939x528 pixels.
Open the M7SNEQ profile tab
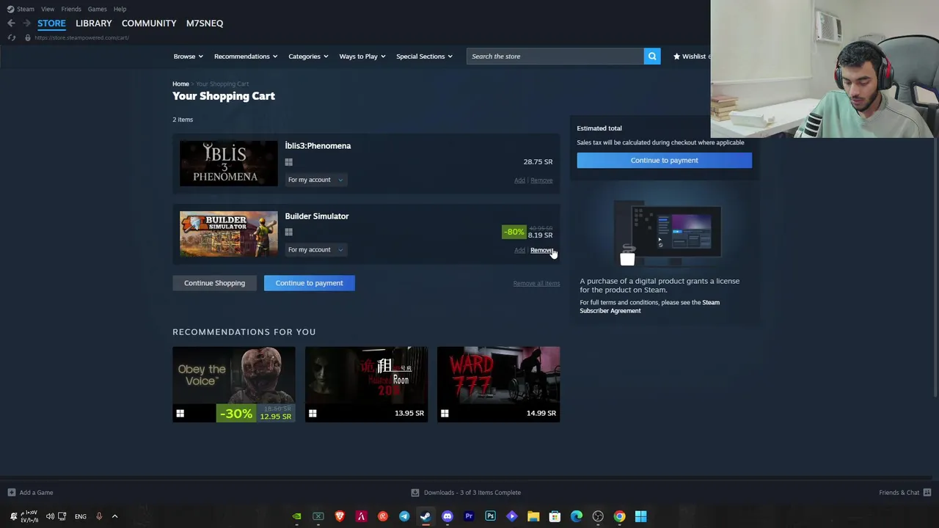point(205,23)
